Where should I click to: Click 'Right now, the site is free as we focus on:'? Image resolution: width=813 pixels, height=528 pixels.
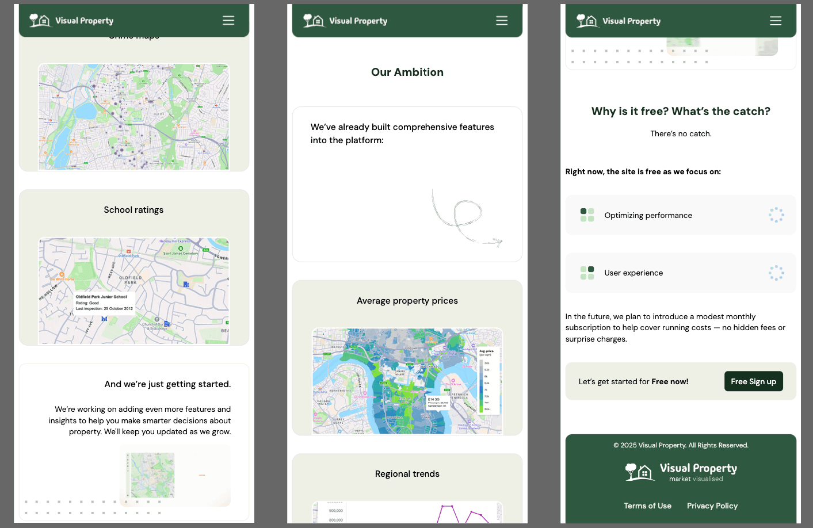[643, 171]
